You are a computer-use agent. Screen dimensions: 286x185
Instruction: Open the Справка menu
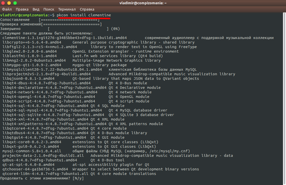pos(87,9)
